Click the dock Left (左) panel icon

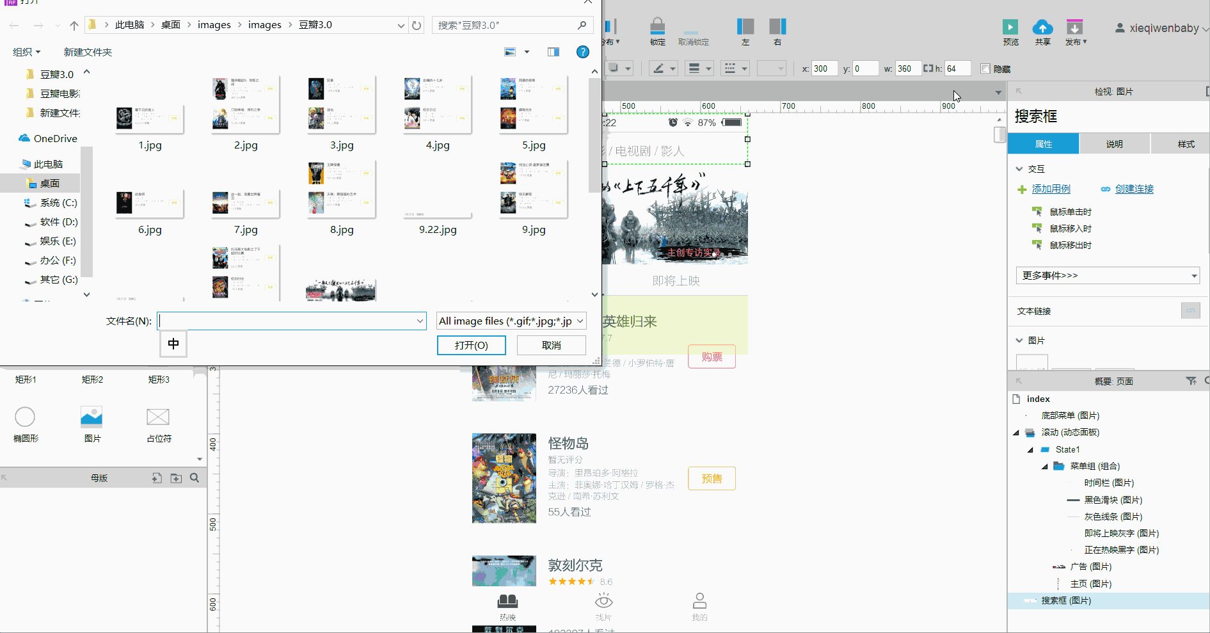click(x=745, y=26)
